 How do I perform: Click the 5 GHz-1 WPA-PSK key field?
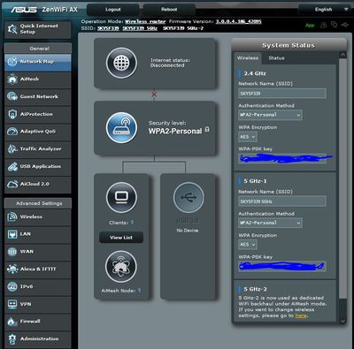click(x=282, y=267)
